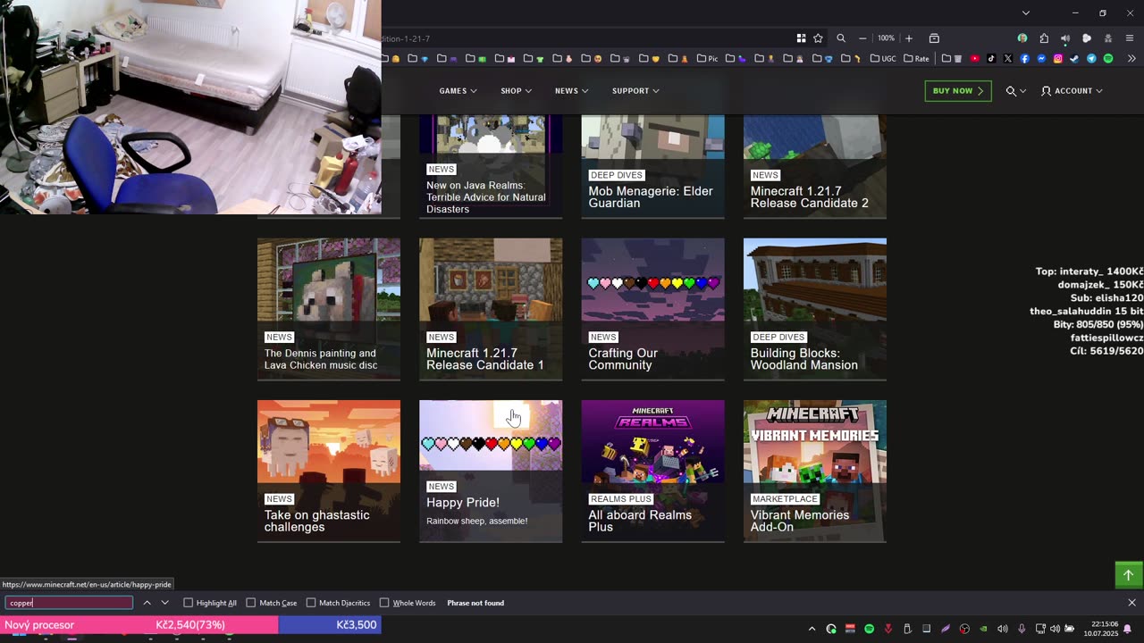Open the notifications bell in taskbar

(x=1127, y=629)
